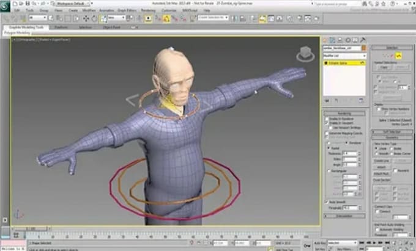Open the Rendering menu
This screenshot has height=251, width=416.
point(148,10)
